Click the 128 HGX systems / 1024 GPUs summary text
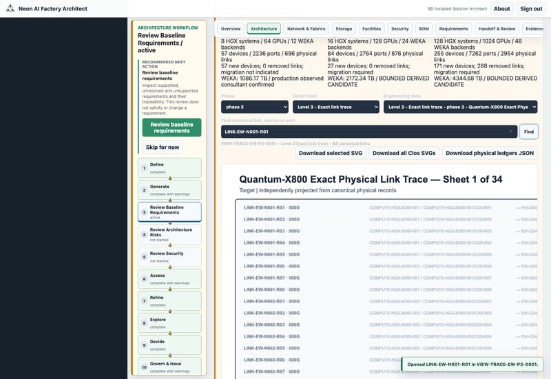 click(477, 44)
